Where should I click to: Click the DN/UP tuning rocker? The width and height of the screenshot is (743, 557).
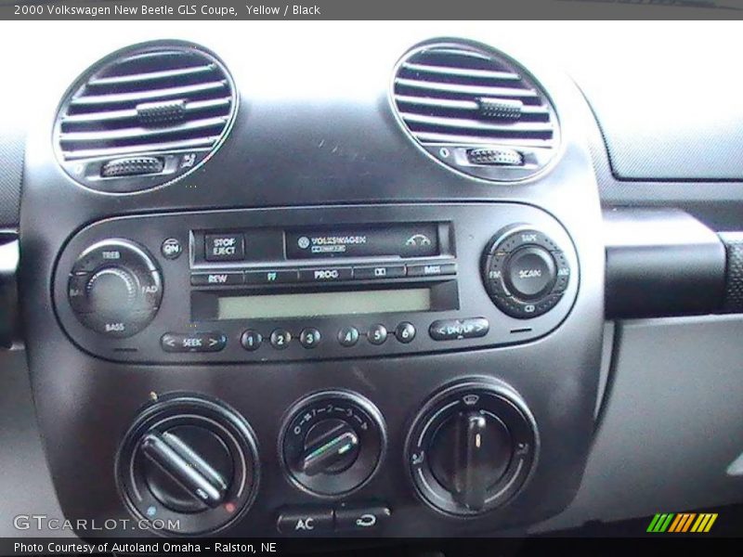pyautogui.click(x=459, y=329)
